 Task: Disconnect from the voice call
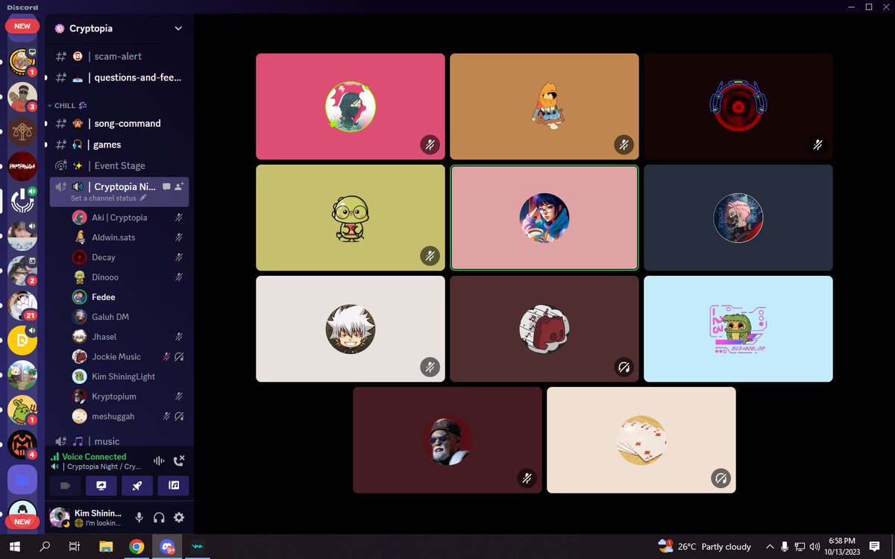coord(179,461)
